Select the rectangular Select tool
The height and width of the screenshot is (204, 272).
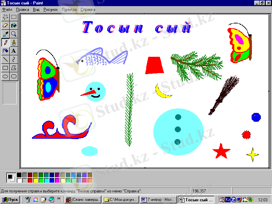[x=14, y=17]
